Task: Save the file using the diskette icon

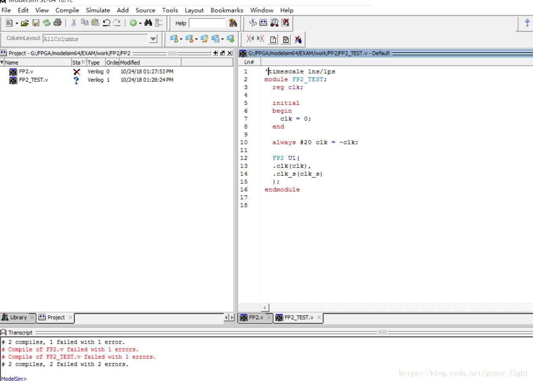Action: tap(36, 23)
